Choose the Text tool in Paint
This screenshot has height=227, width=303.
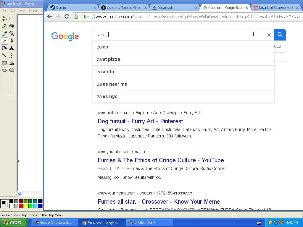(12, 48)
